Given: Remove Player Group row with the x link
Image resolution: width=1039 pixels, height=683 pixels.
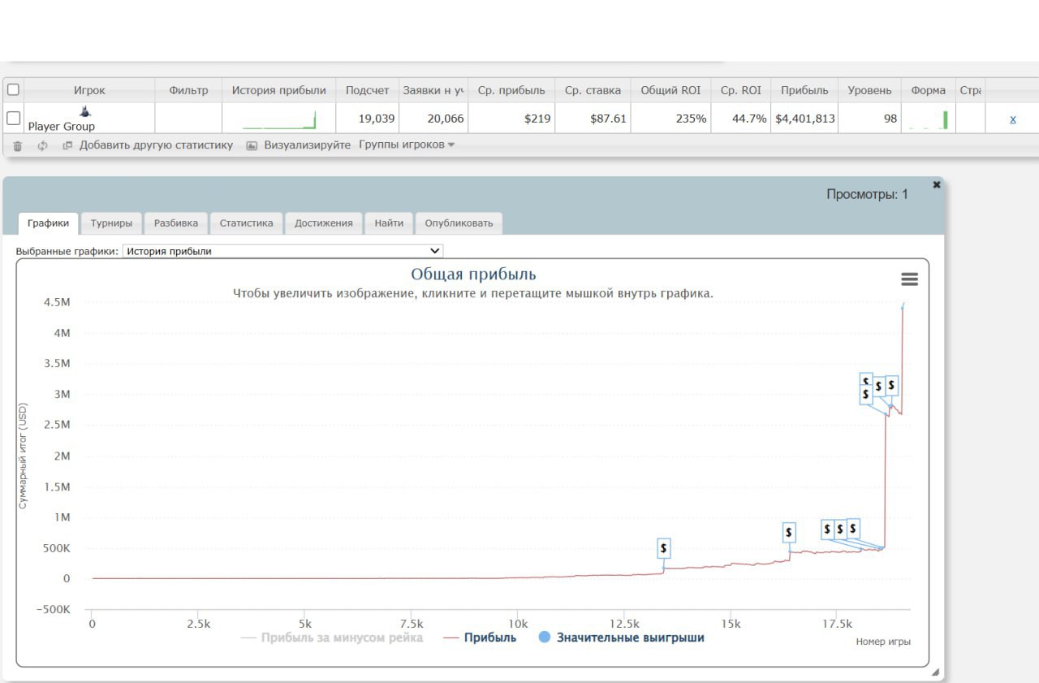Looking at the screenshot, I should point(1012,119).
